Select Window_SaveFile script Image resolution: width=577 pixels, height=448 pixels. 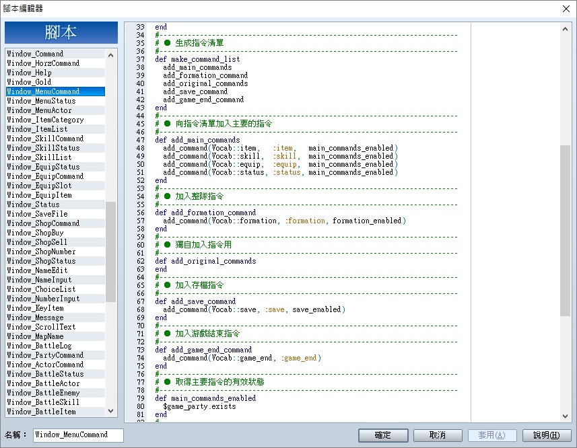point(56,214)
